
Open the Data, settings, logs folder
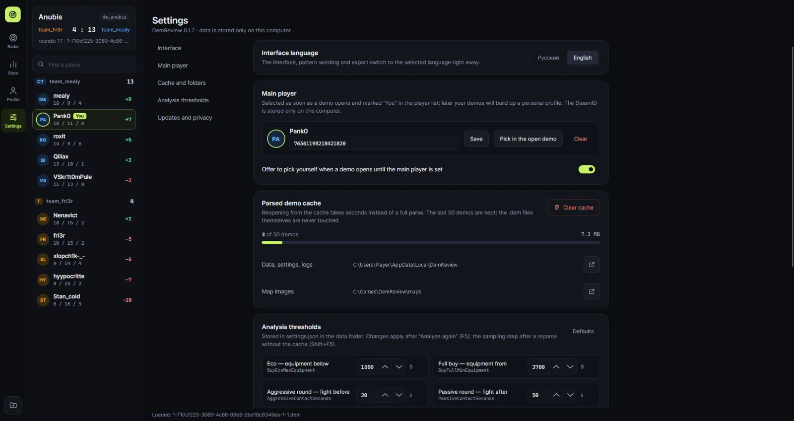point(592,265)
